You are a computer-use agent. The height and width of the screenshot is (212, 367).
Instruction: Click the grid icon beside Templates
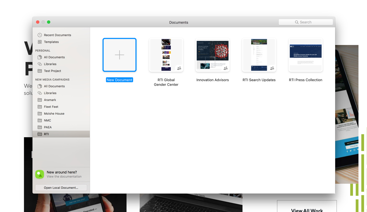coord(40,42)
